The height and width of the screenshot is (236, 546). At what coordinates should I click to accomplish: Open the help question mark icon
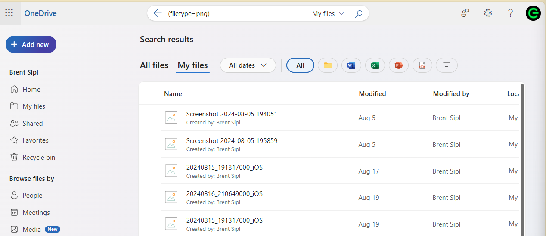510,13
